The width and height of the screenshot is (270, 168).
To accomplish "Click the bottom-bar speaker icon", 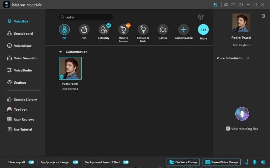I will tap(263, 162).
